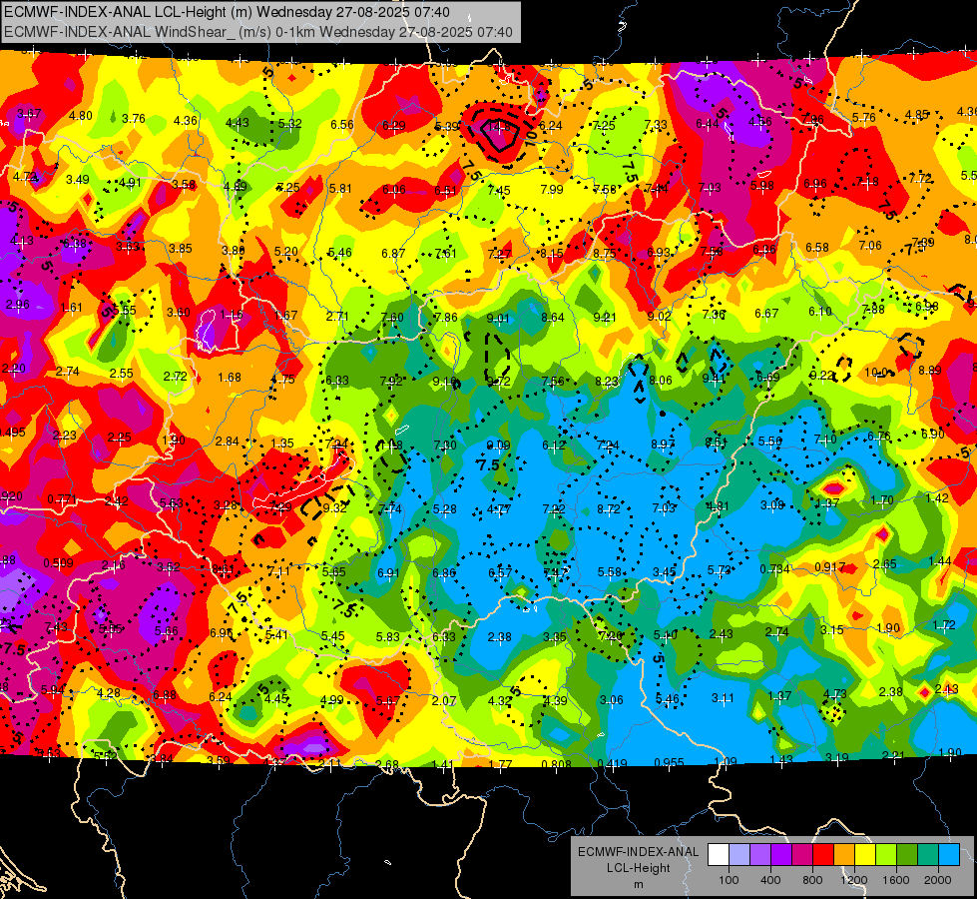Click the grid point value '6.67'

point(766,314)
